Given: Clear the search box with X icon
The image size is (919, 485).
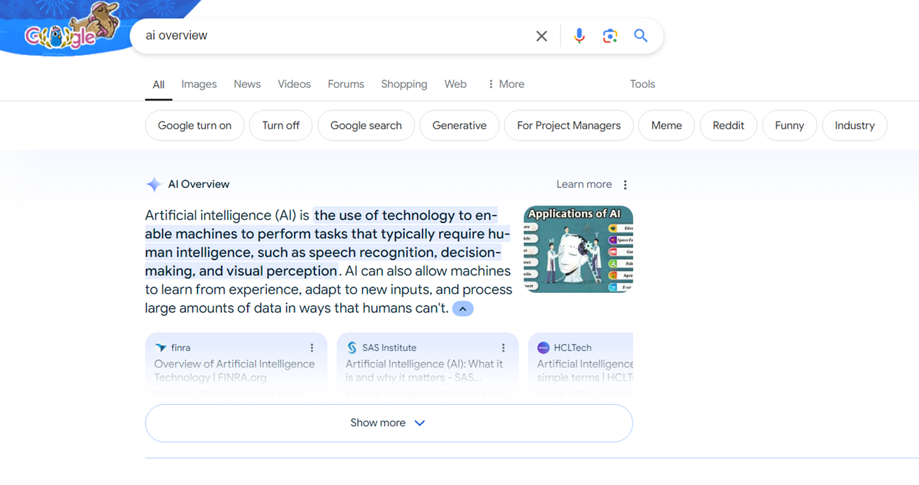Looking at the screenshot, I should click(542, 36).
